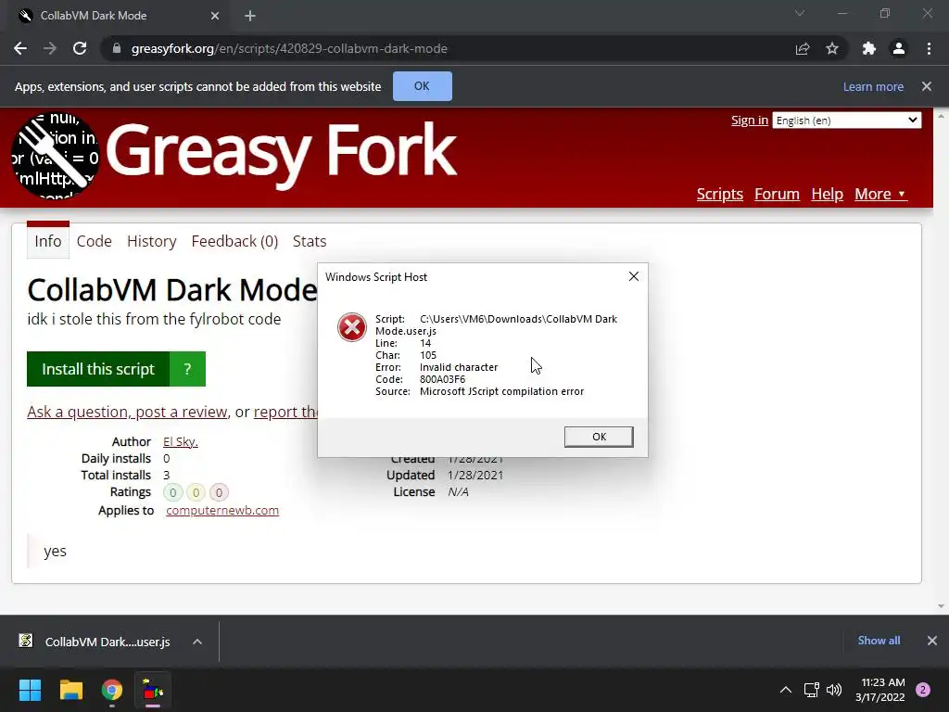The width and height of the screenshot is (949, 712).
Task: Open the volume tray icon
Action: click(834, 690)
